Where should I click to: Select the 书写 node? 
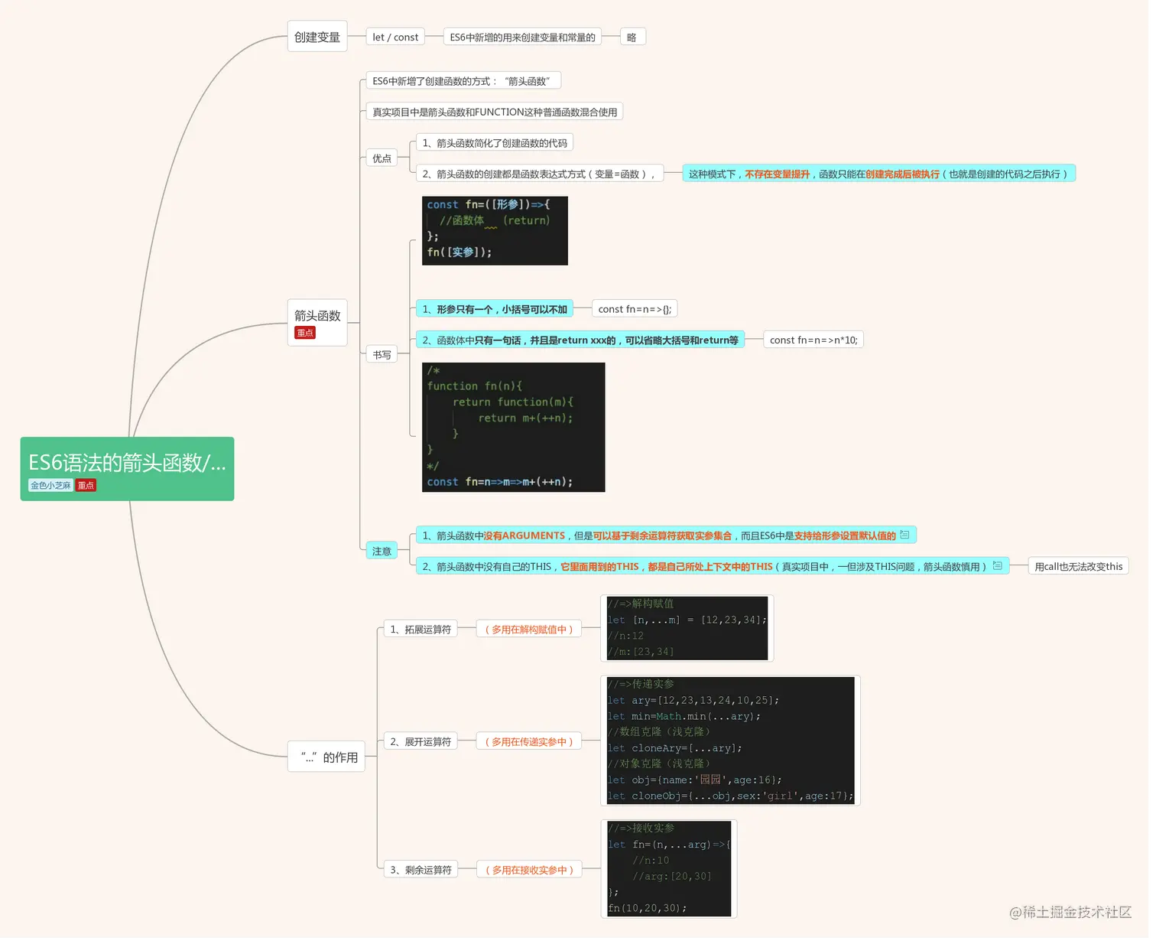pos(382,355)
